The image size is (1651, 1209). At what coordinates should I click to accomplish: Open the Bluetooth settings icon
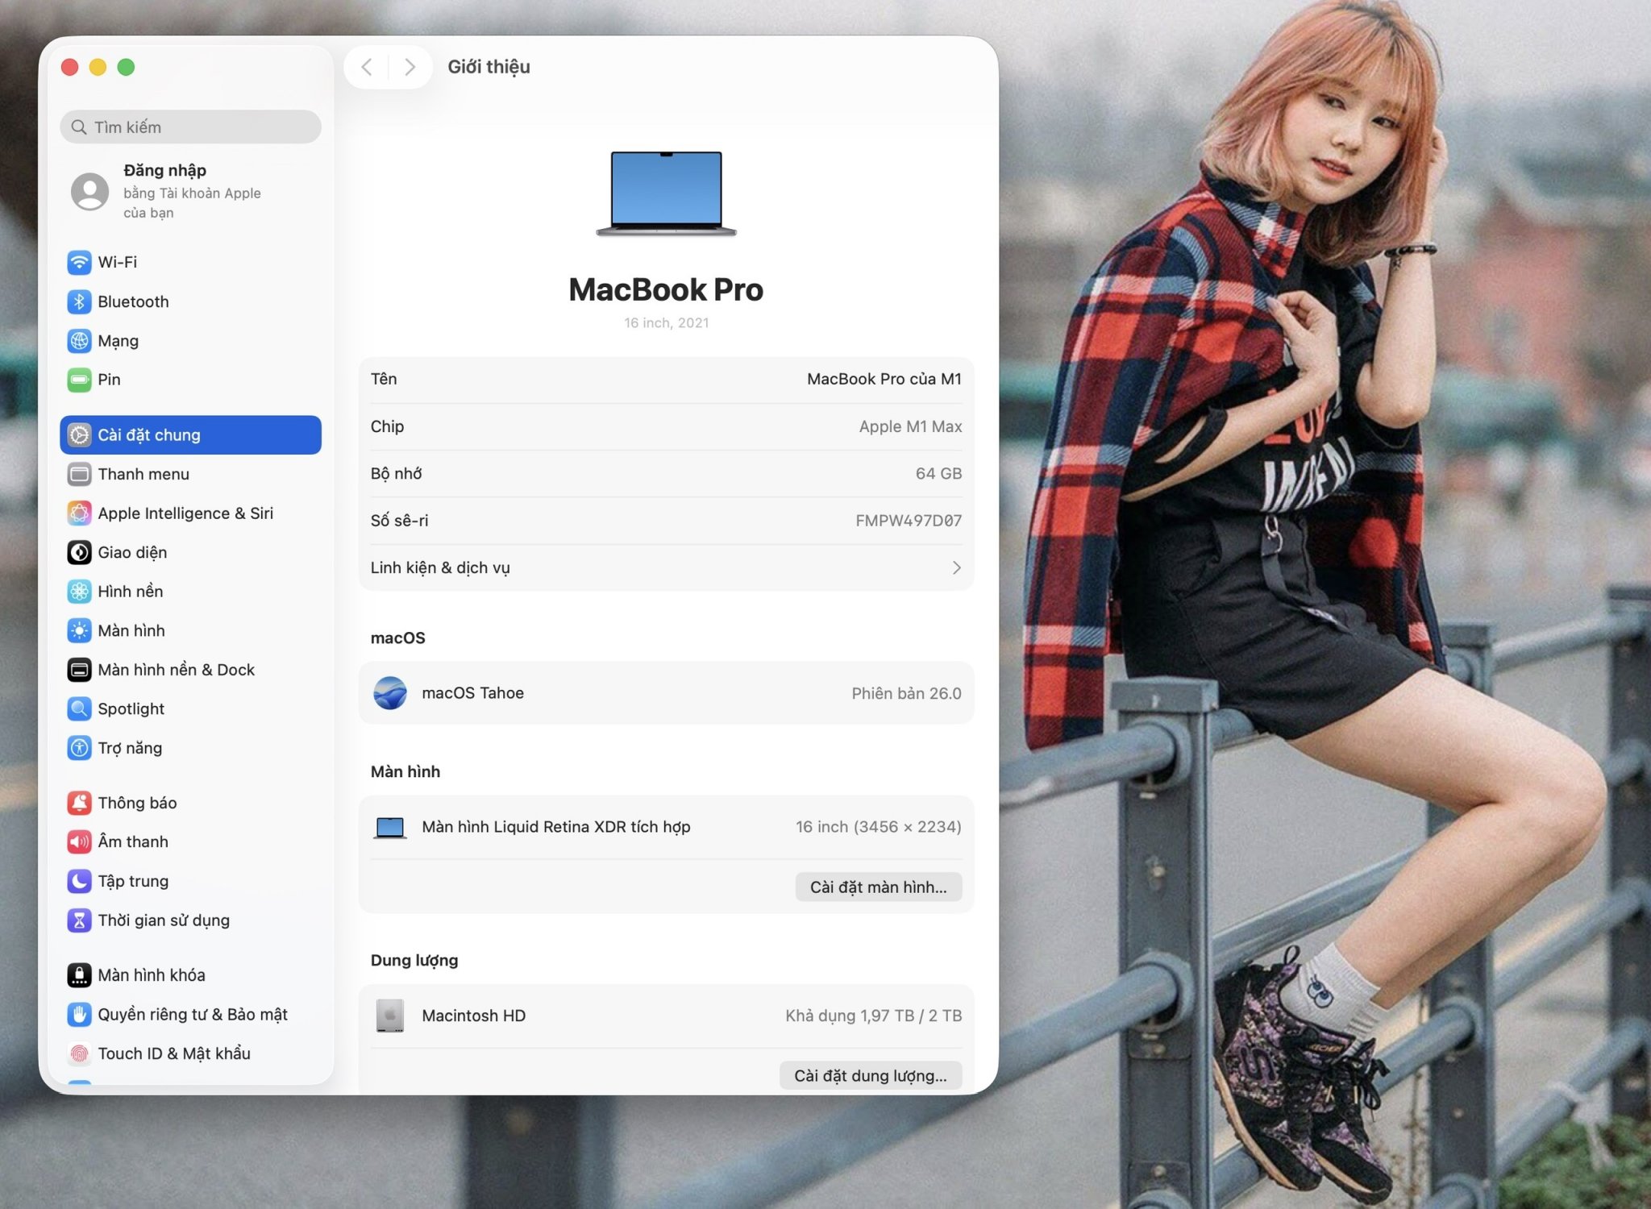tap(79, 301)
